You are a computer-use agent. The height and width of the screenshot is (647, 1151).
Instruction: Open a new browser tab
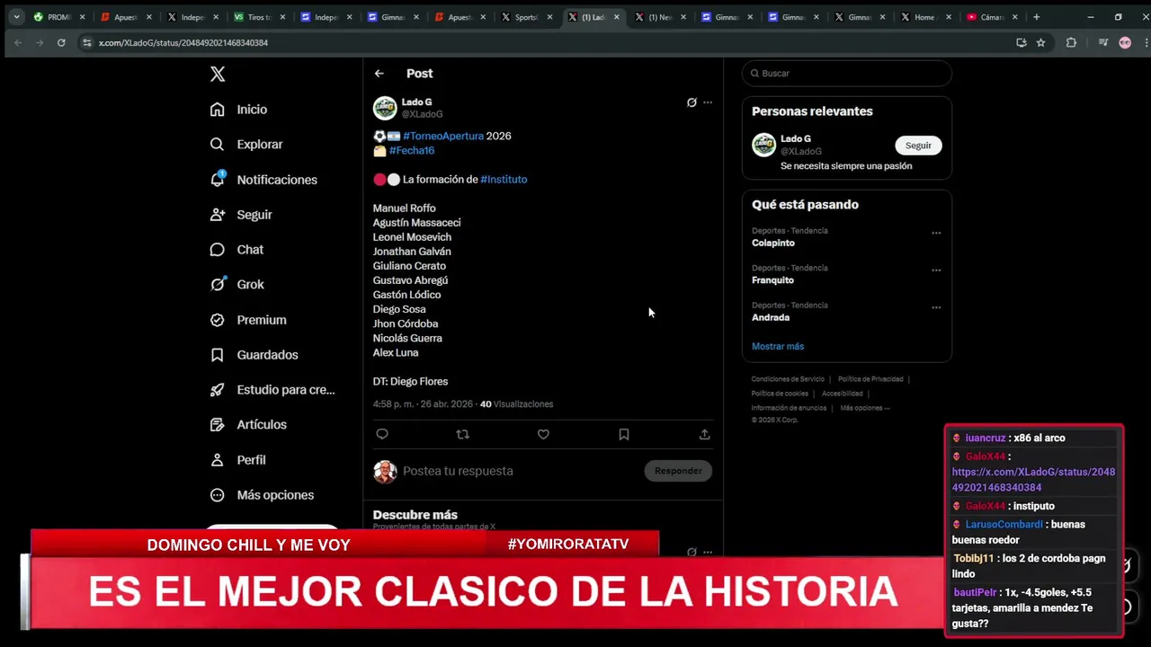point(1036,17)
